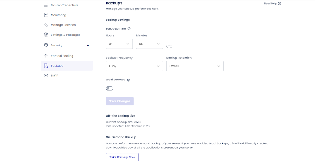315x167 pixels.
Task: Click the Manage Services wrench icon
Action: (x=46, y=25)
